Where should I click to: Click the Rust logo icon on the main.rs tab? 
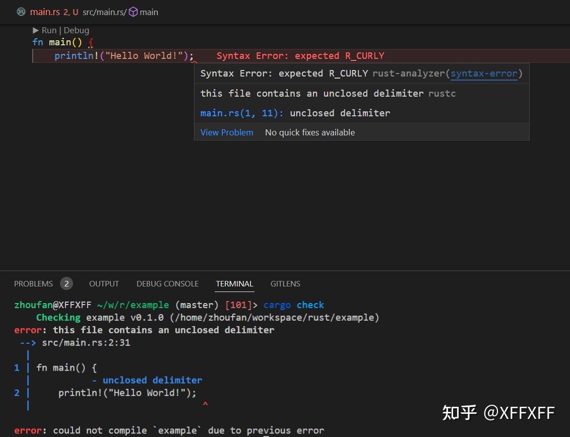tap(21, 12)
